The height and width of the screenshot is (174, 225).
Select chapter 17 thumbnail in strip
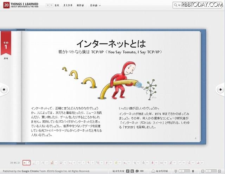[172, 163]
